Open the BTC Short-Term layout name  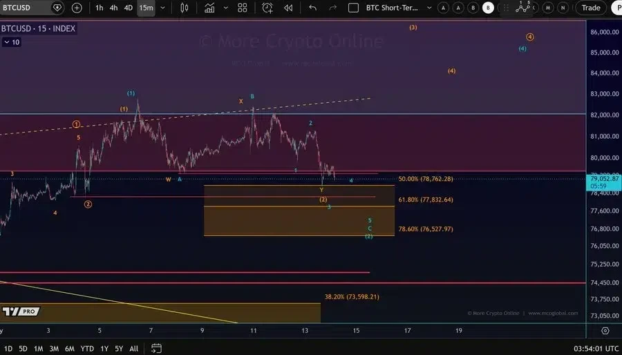(392, 8)
